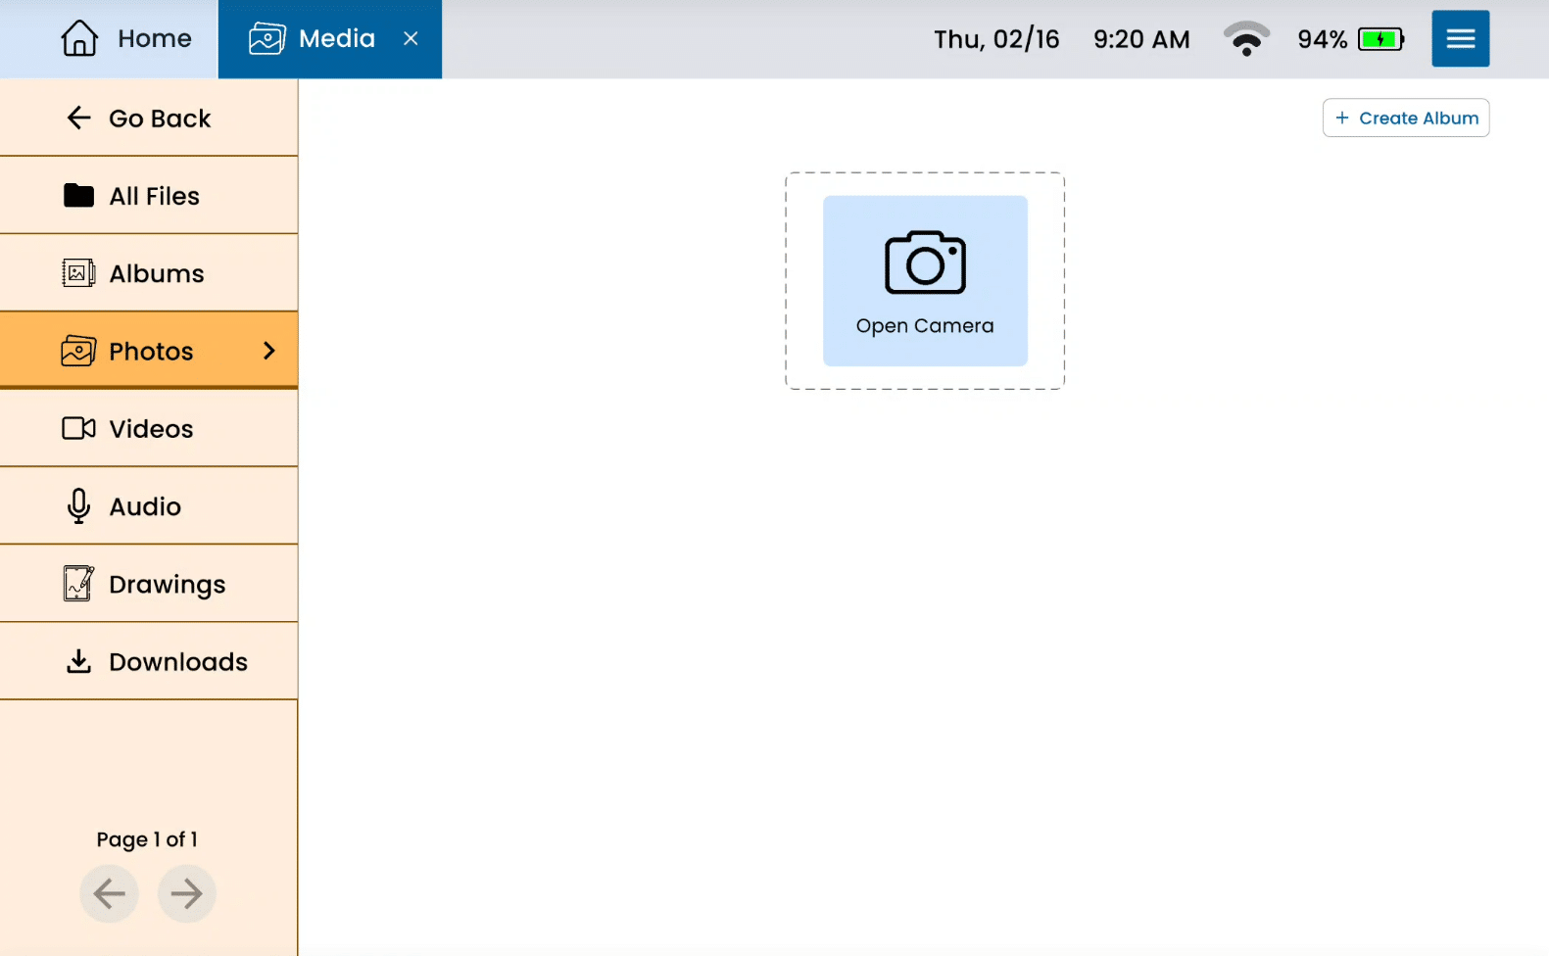This screenshot has width=1549, height=956.
Task: Click the Home house icon
Action: coord(79,39)
